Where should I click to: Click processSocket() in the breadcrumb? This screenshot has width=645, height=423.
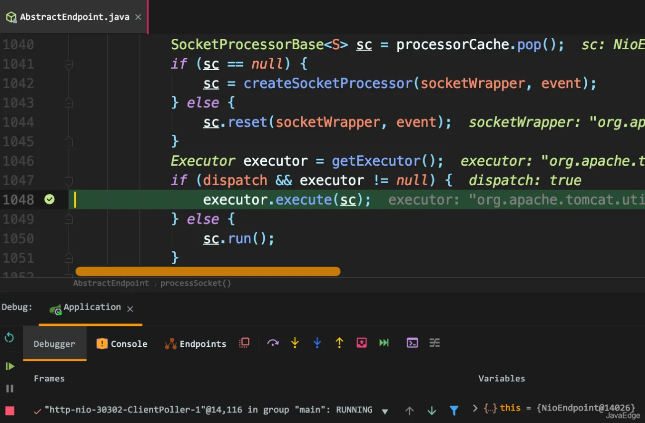tap(196, 283)
